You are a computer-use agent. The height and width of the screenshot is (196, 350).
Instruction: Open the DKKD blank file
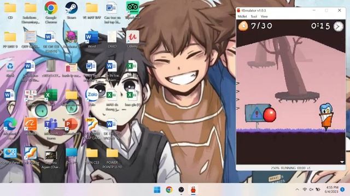(x=112, y=40)
